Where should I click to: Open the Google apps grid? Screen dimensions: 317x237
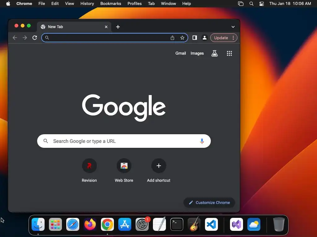[x=229, y=53]
